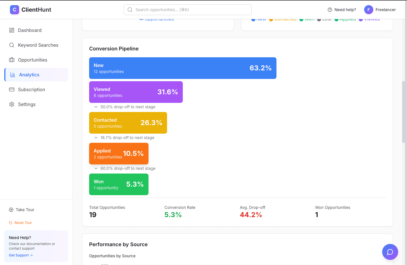407x265 pixels.
Task: Click the ClientHunt logo icon
Action: (15, 9)
